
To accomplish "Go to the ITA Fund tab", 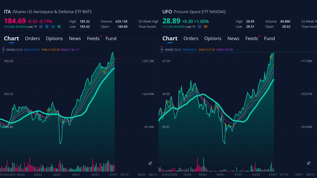I will coord(111,39).
